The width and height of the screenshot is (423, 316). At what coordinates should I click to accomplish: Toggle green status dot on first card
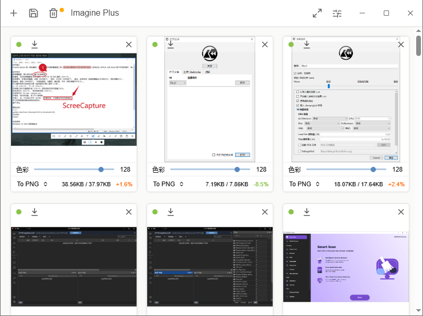(x=19, y=44)
